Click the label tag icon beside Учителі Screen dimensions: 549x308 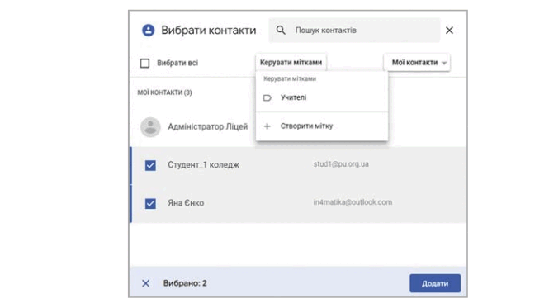(x=267, y=97)
